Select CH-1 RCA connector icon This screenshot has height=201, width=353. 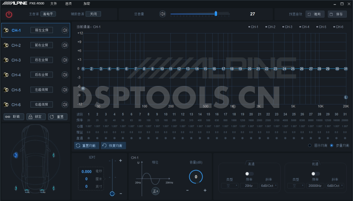pos(6,30)
